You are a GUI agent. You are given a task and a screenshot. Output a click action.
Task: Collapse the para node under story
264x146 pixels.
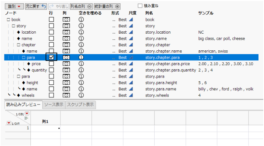(19, 76)
